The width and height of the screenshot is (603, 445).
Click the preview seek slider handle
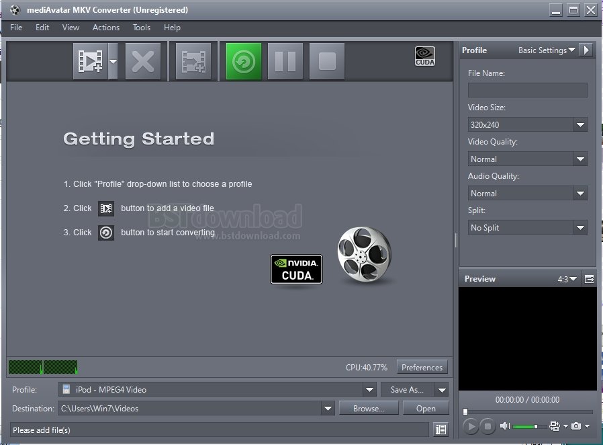465,412
